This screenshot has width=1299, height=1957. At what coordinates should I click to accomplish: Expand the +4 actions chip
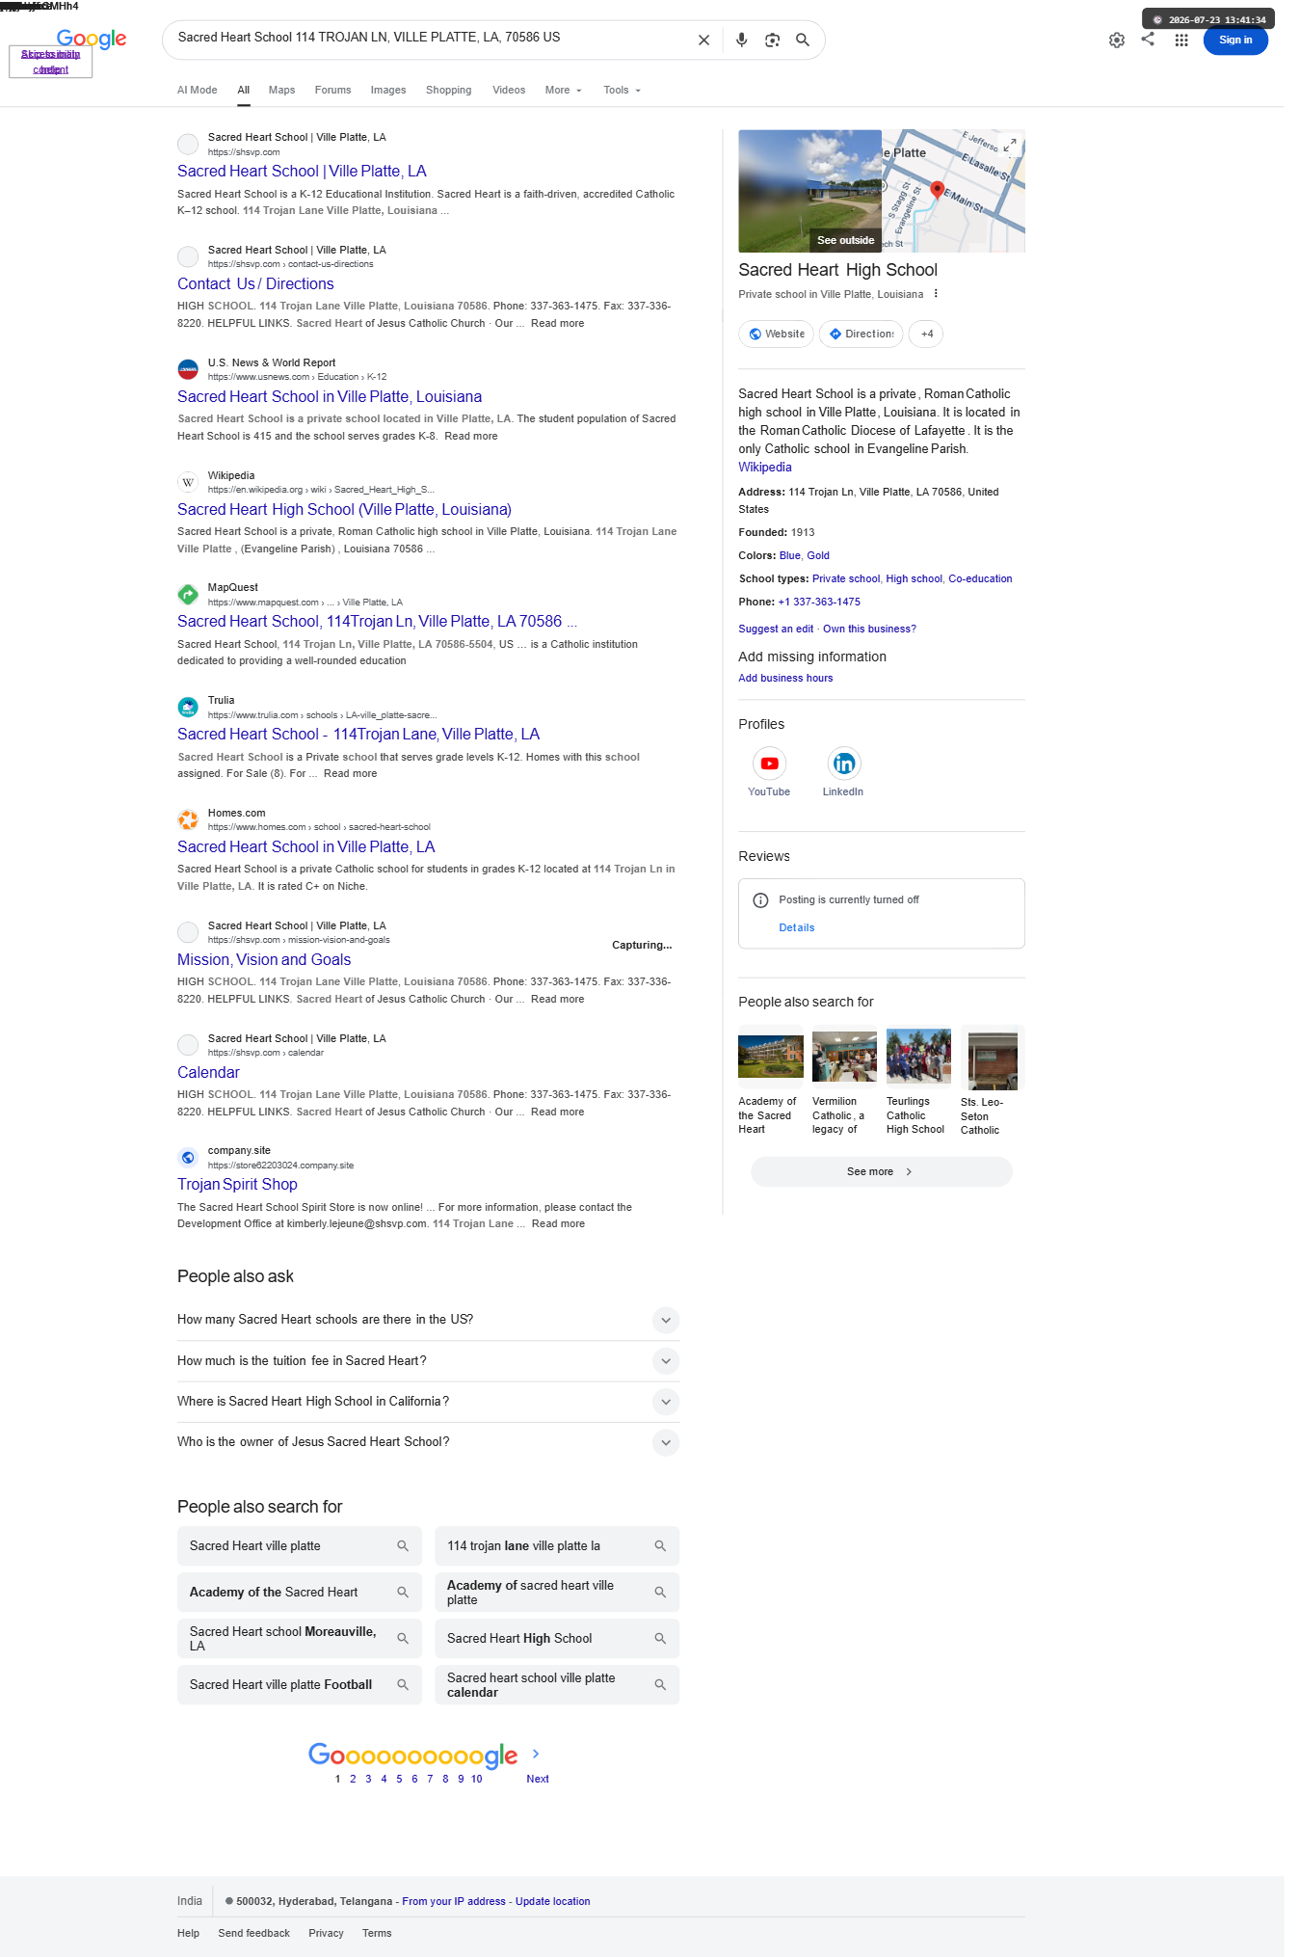tap(926, 334)
